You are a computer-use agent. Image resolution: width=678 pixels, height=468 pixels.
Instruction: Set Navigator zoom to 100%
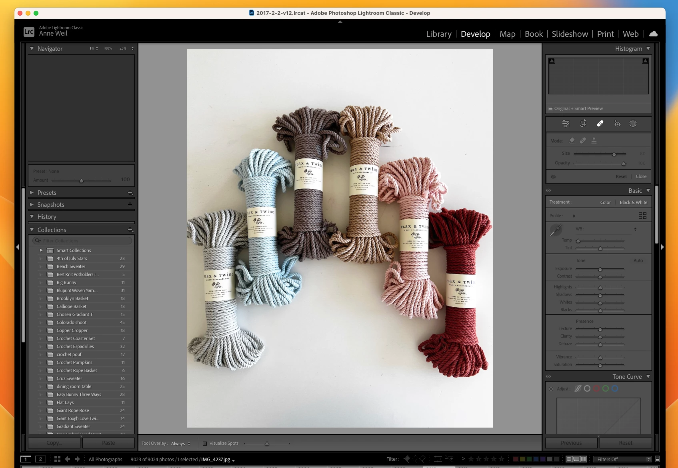(108, 48)
